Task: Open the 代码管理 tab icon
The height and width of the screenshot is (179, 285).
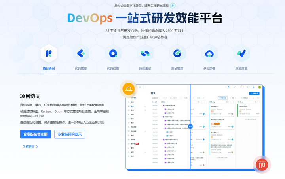Action: pyautogui.click(x=81, y=53)
